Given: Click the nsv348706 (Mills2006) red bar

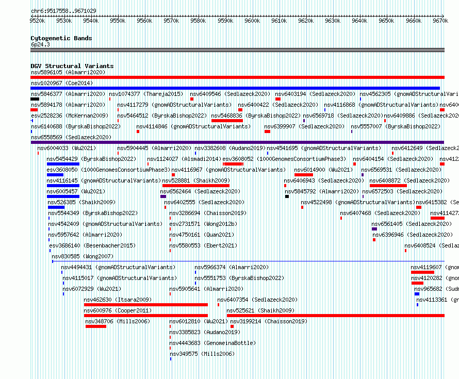Looking at the screenshot, I should point(96,326).
